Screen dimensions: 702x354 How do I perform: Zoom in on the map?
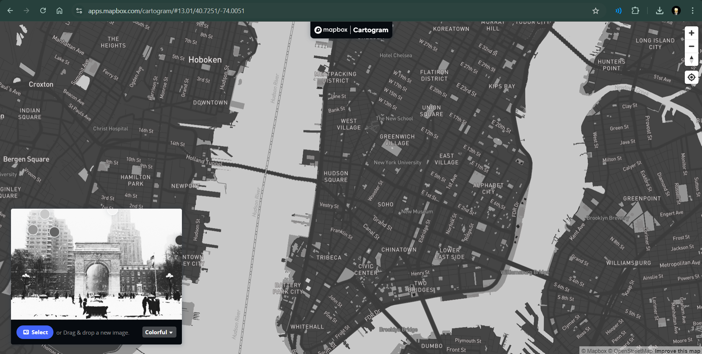point(691,33)
